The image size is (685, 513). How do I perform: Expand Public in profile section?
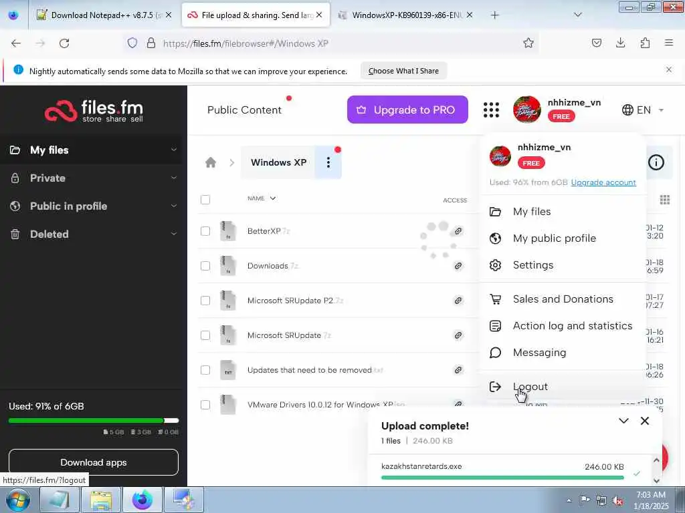coord(174,206)
